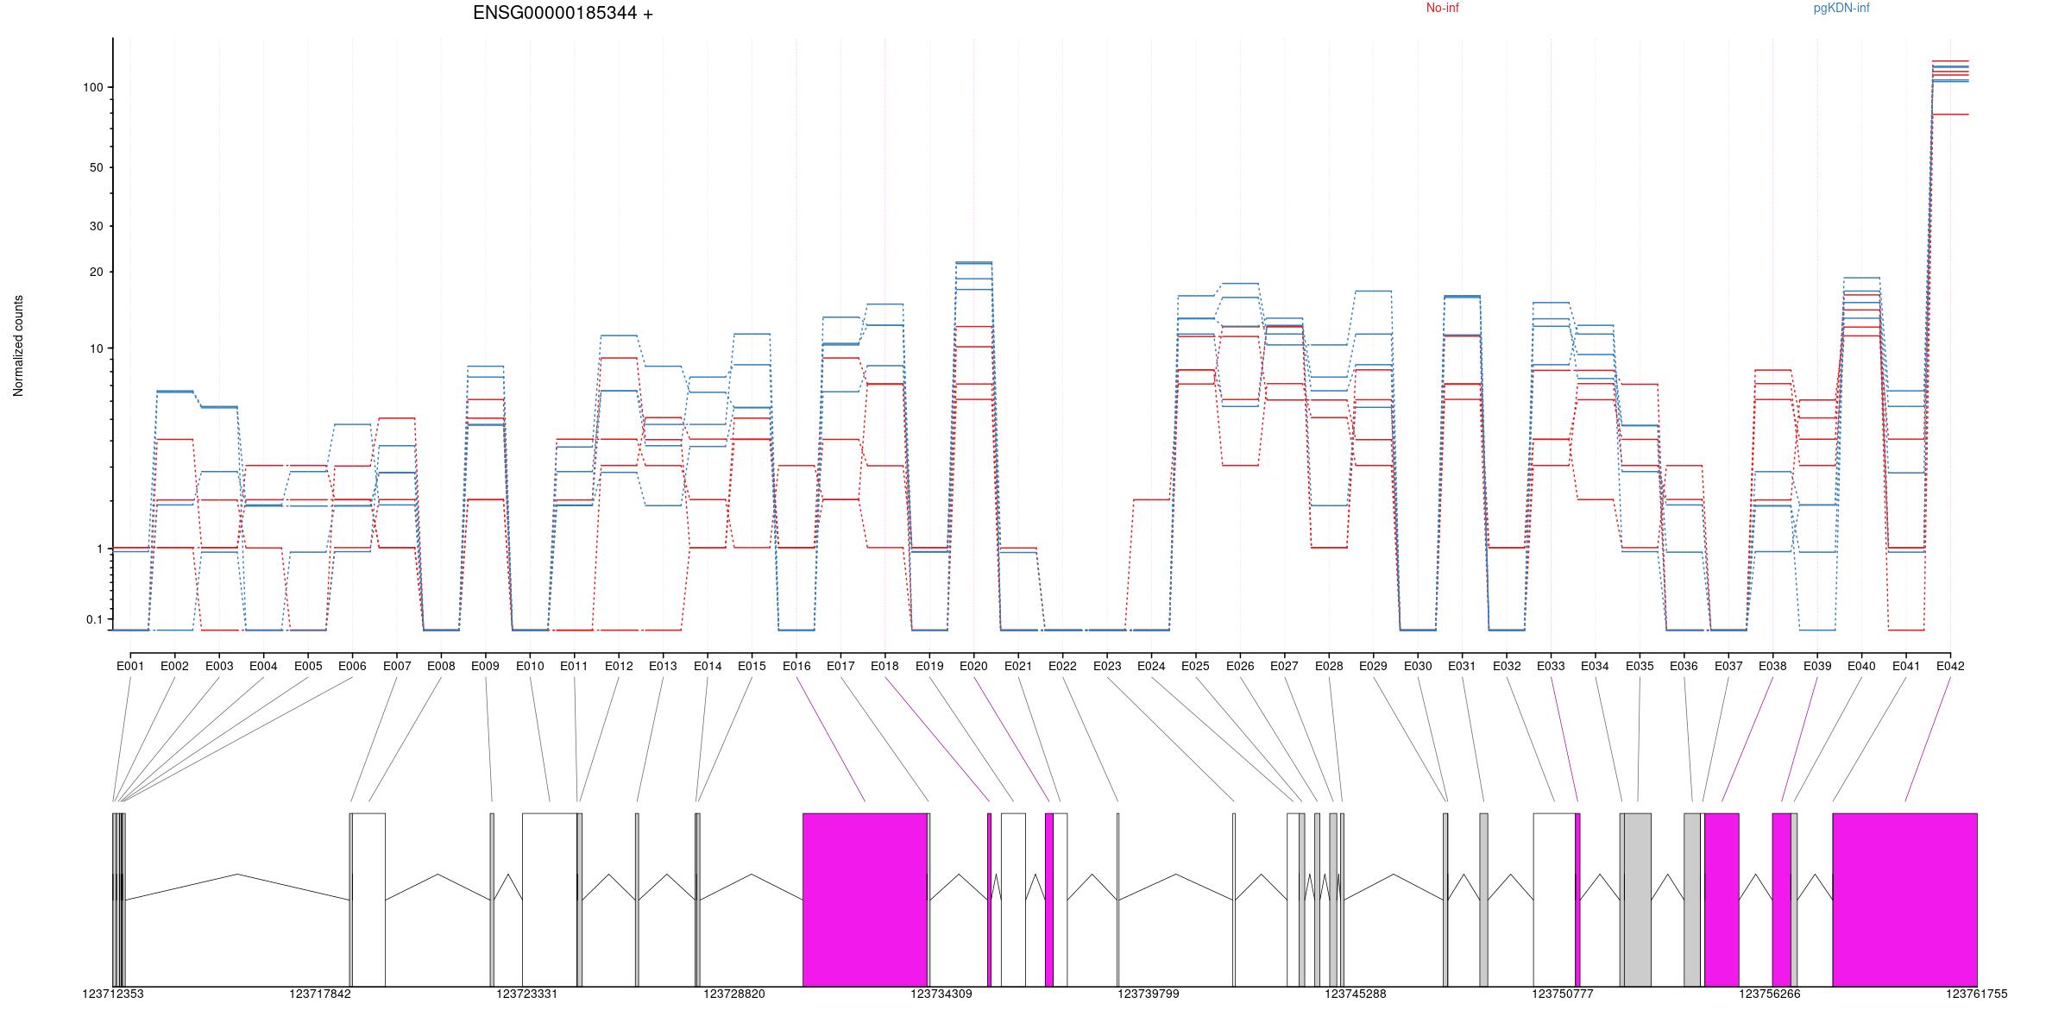Click exon label E014
2071x1035 pixels.
tap(708, 666)
